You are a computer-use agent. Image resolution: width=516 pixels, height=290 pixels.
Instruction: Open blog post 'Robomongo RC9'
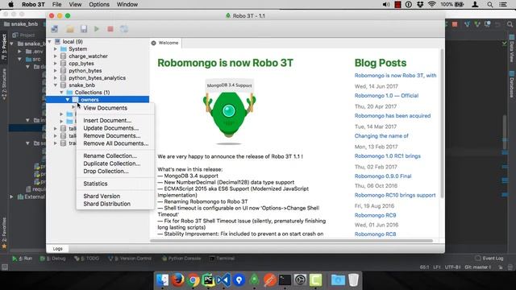tap(375, 215)
